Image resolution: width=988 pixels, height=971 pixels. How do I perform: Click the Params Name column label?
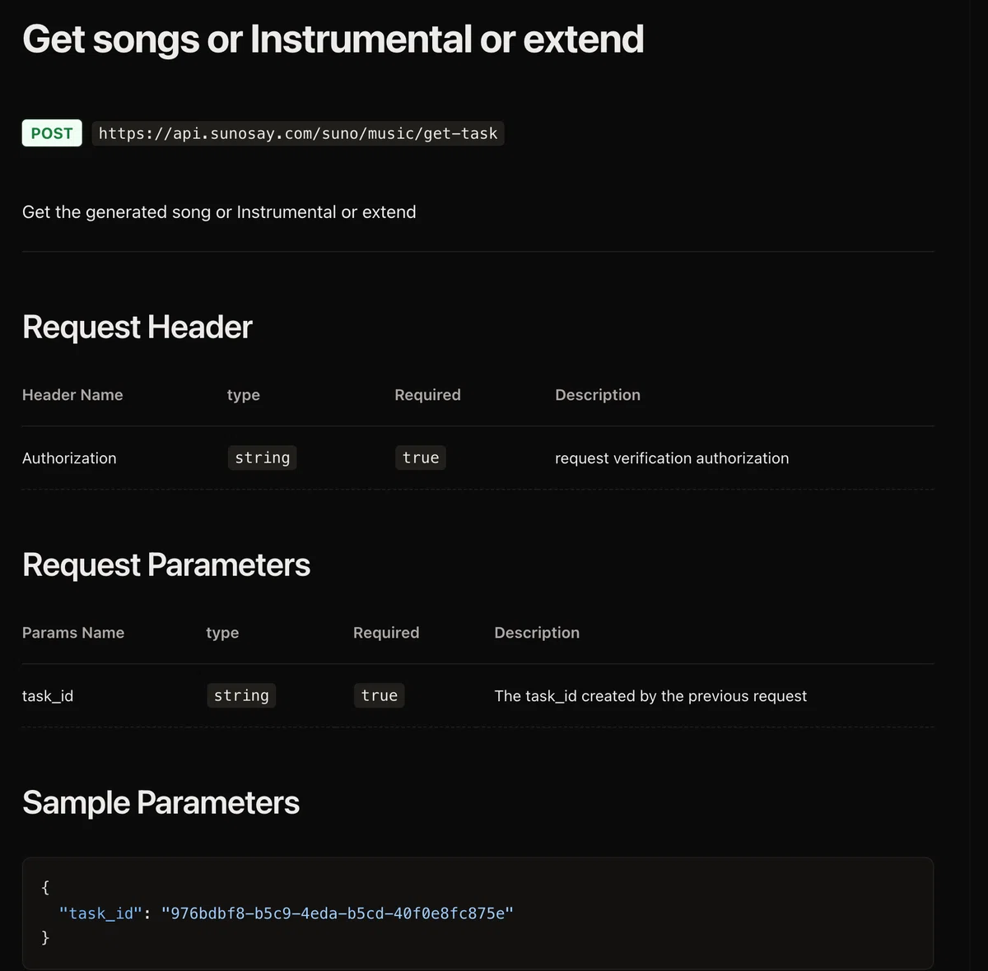click(x=73, y=633)
